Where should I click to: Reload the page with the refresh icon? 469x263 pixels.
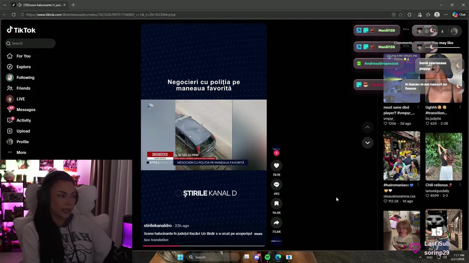coord(14,15)
